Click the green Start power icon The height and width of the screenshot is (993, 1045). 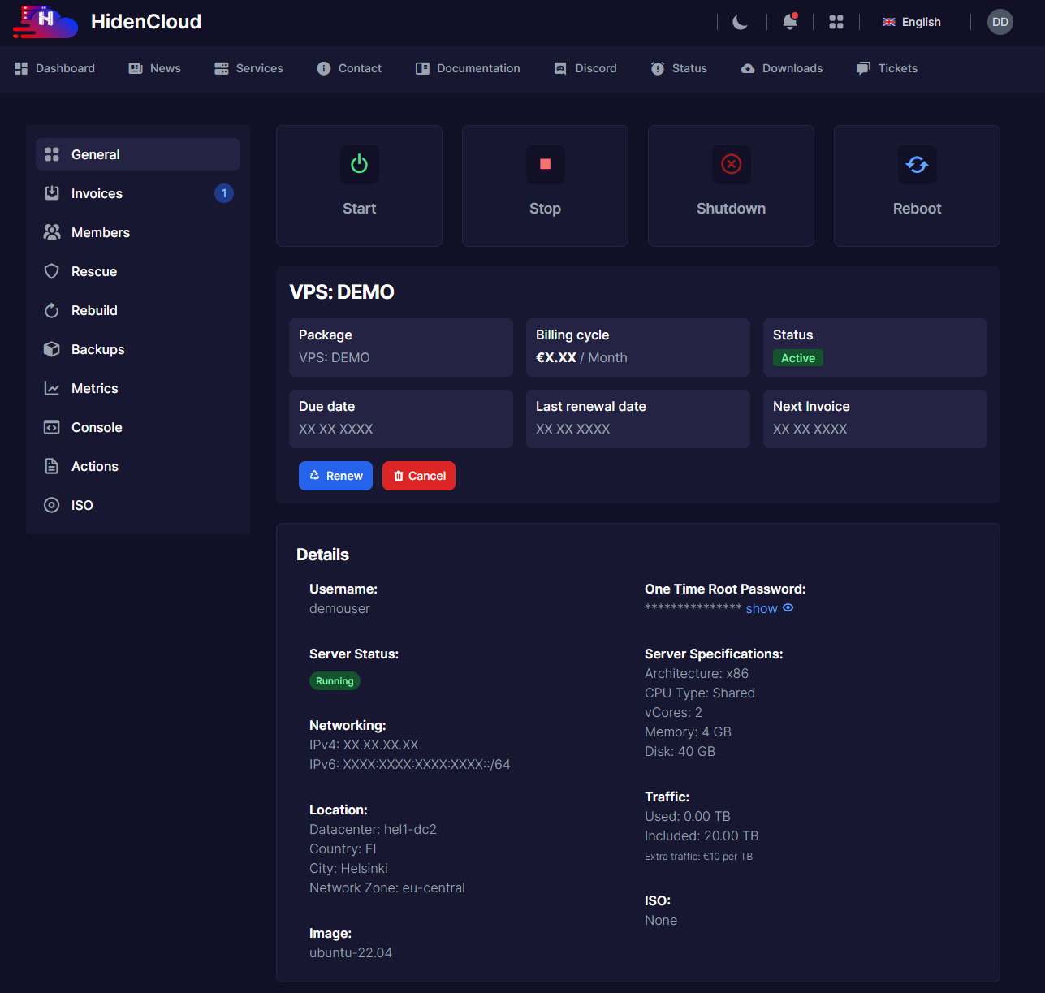(x=359, y=165)
